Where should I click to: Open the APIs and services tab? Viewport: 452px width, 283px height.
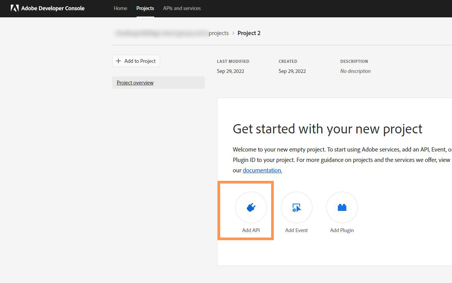pos(182,8)
